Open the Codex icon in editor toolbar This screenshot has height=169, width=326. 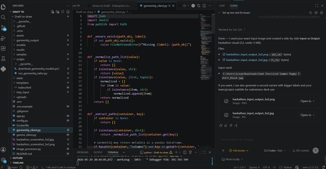[193, 6]
